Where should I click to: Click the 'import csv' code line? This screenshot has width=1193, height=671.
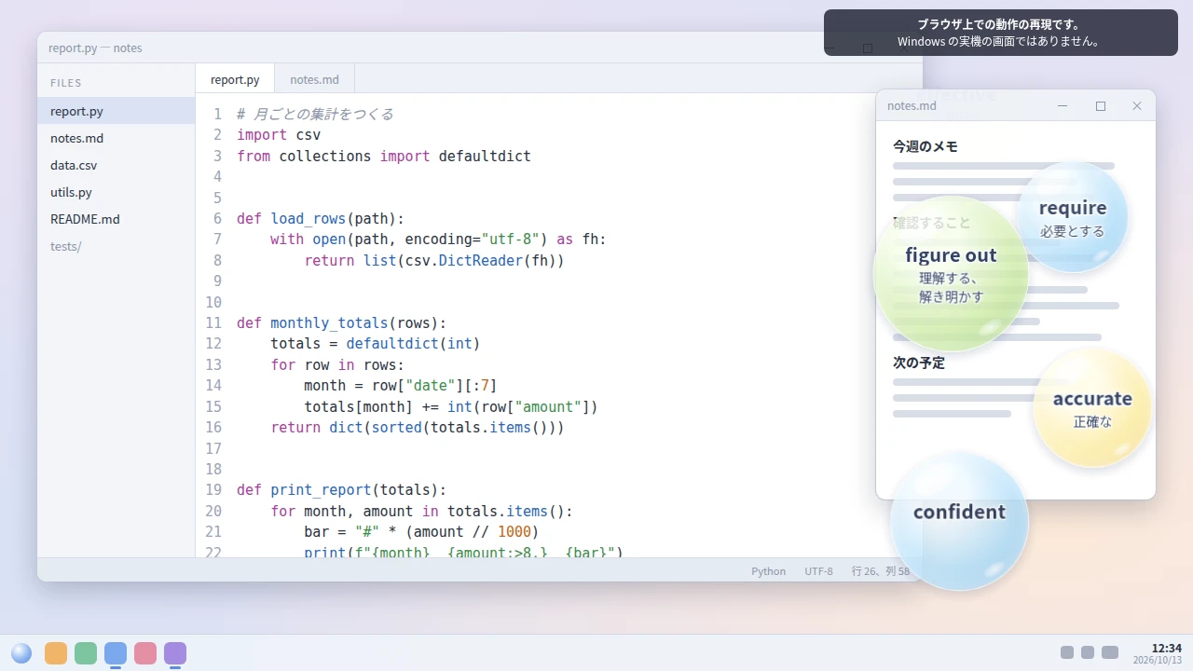click(279, 135)
